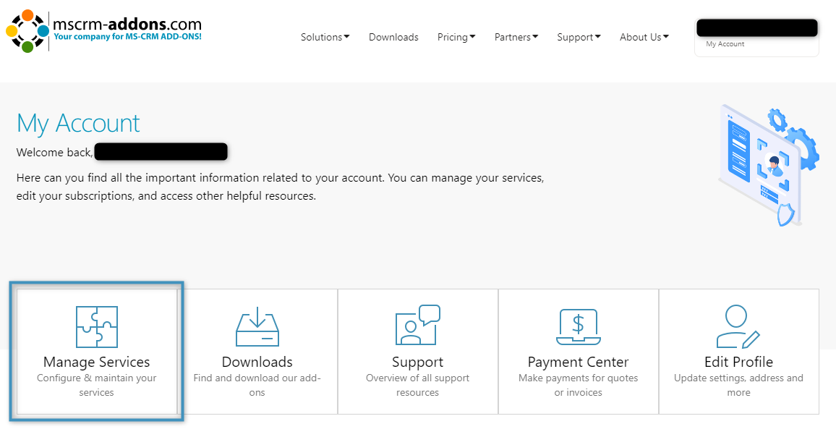Viewport: 836px width, 437px height.
Task: Click the Edit Profile person pencil icon
Action: [738, 326]
